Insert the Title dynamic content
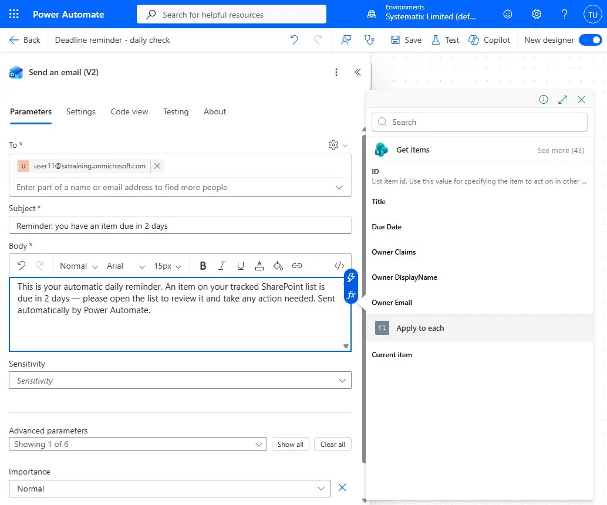Image resolution: width=607 pixels, height=505 pixels. [x=379, y=201]
